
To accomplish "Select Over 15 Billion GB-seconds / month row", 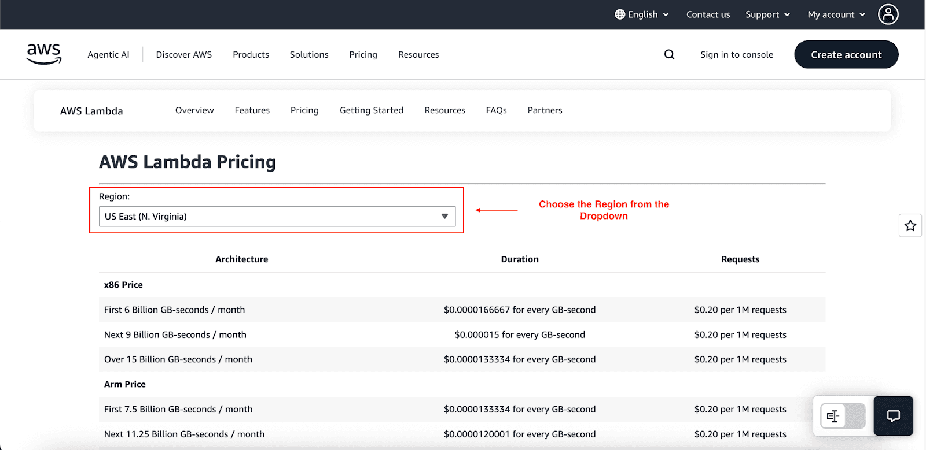I will (x=462, y=359).
